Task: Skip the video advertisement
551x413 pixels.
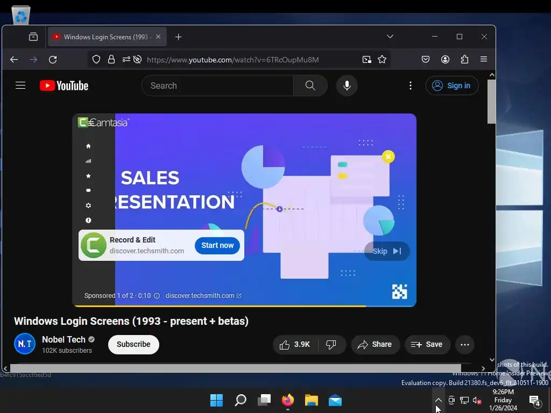Action: click(x=386, y=251)
